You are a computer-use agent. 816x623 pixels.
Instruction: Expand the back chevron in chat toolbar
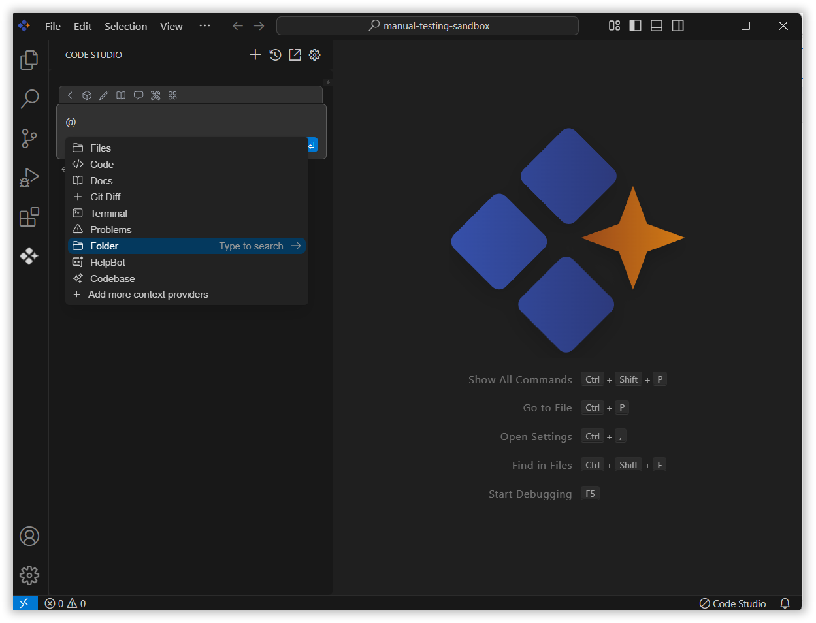click(70, 95)
